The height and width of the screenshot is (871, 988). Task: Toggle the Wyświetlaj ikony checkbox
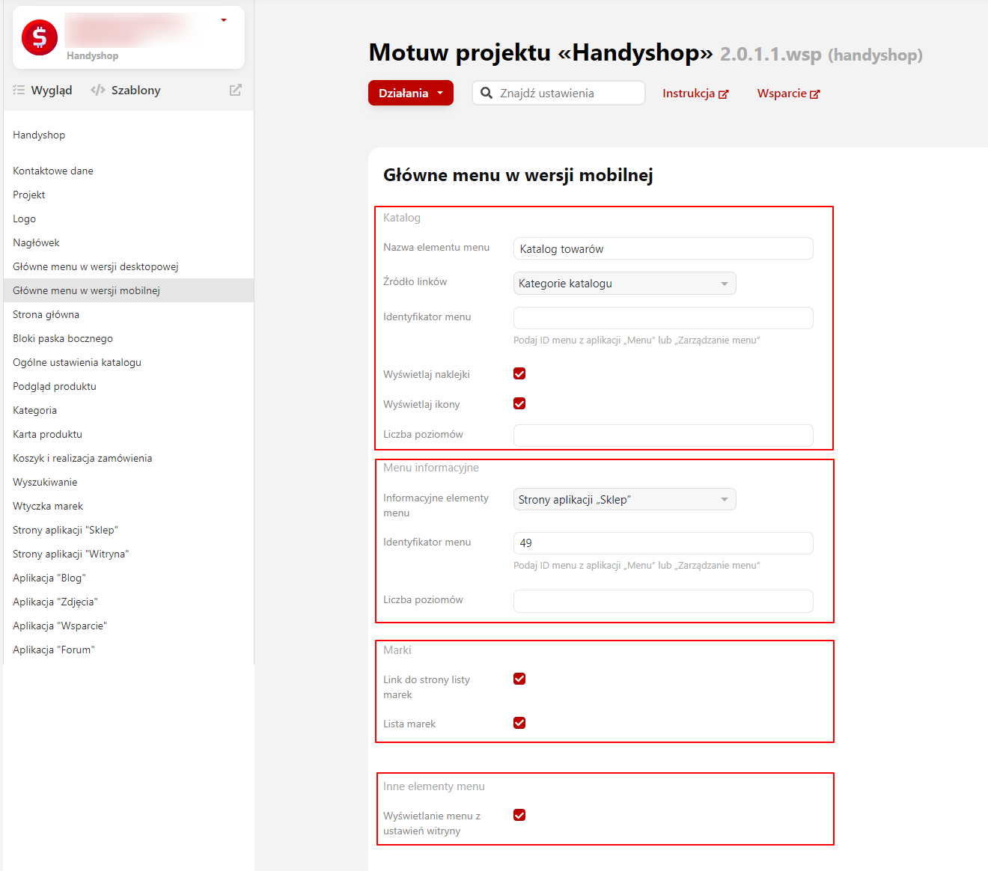click(x=519, y=403)
